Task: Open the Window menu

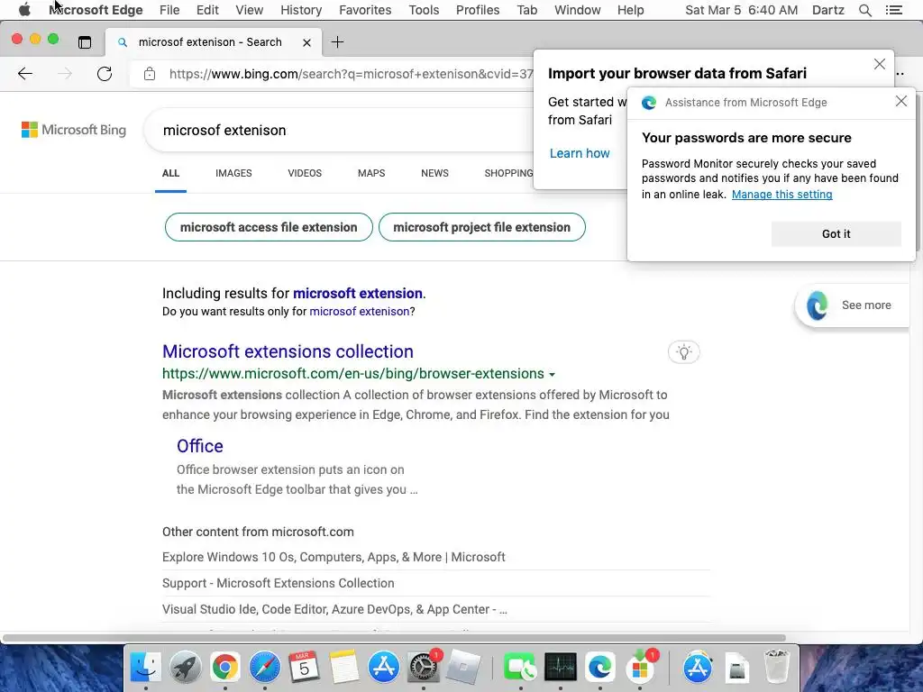Action: (578, 10)
